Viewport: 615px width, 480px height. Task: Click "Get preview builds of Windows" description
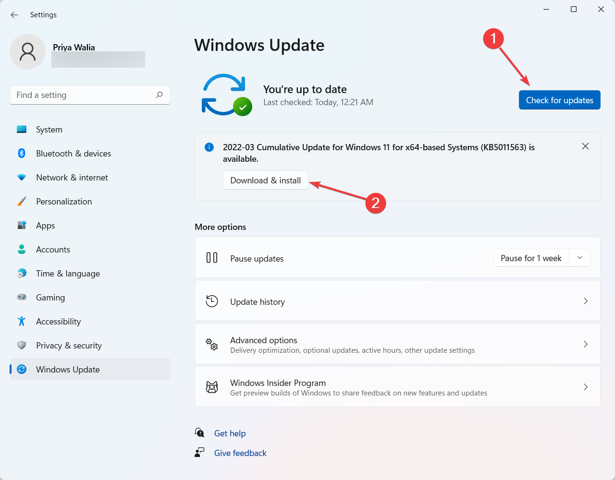pyautogui.click(x=358, y=393)
